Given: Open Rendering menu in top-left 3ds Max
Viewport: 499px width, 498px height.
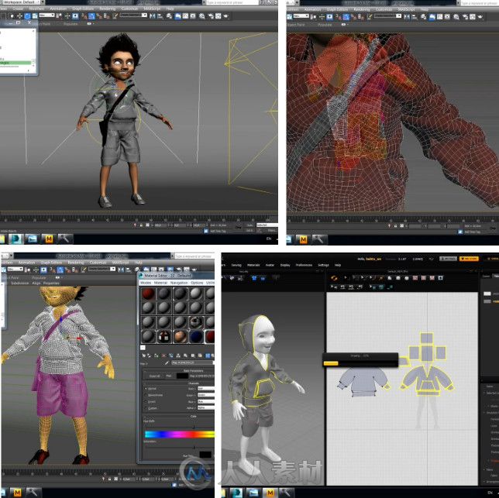Looking at the screenshot, I should coord(107,9).
